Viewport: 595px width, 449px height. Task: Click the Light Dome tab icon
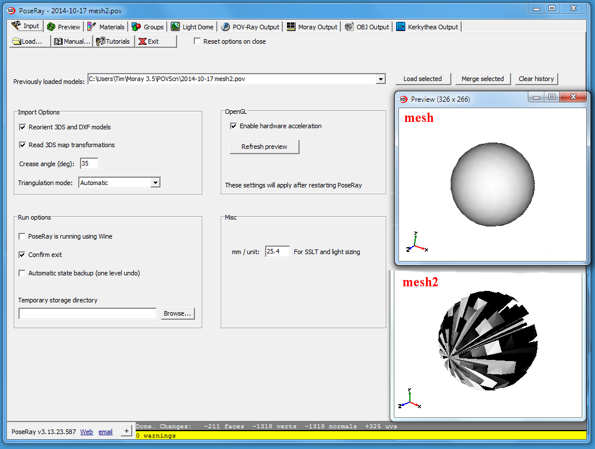[x=175, y=27]
